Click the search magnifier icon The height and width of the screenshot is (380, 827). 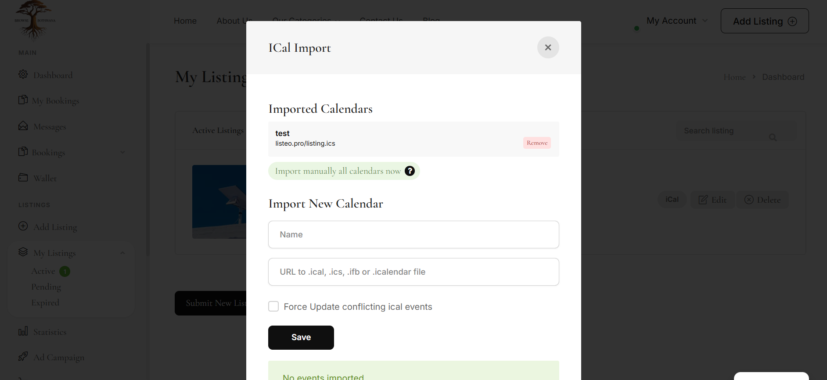pyautogui.click(x=773, y=137)
